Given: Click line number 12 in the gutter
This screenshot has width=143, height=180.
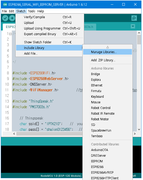Looking at the screenshot, I should pos(7,96).
